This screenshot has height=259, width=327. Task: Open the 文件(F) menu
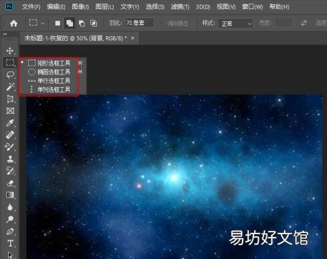31,7
